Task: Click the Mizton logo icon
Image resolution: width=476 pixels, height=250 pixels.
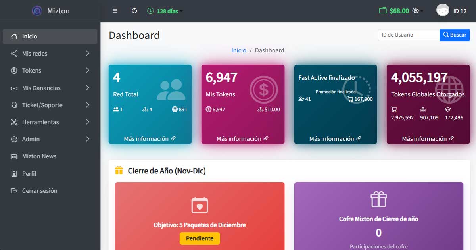Action: point(37,11)
